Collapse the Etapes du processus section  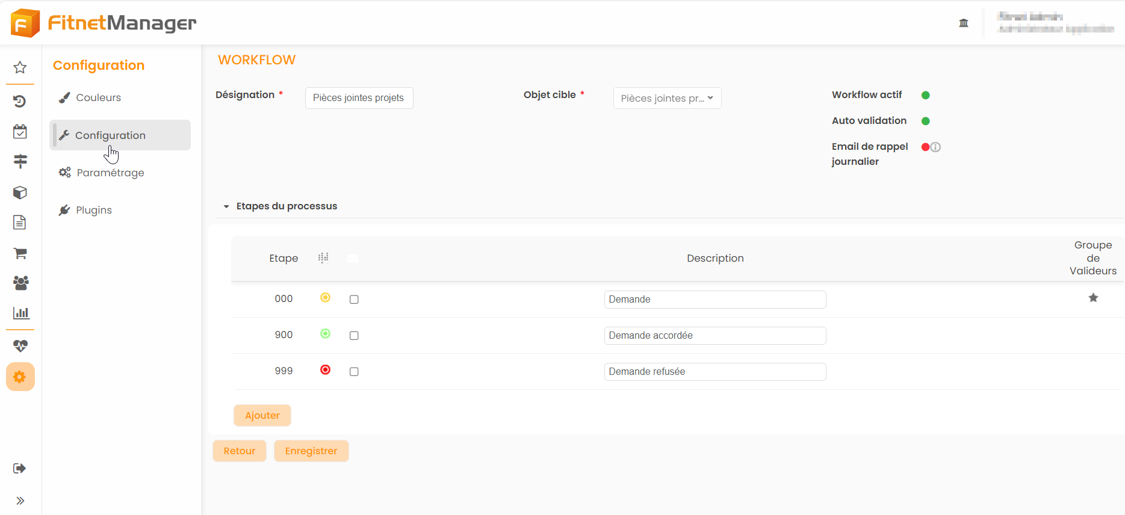[226, 206]
